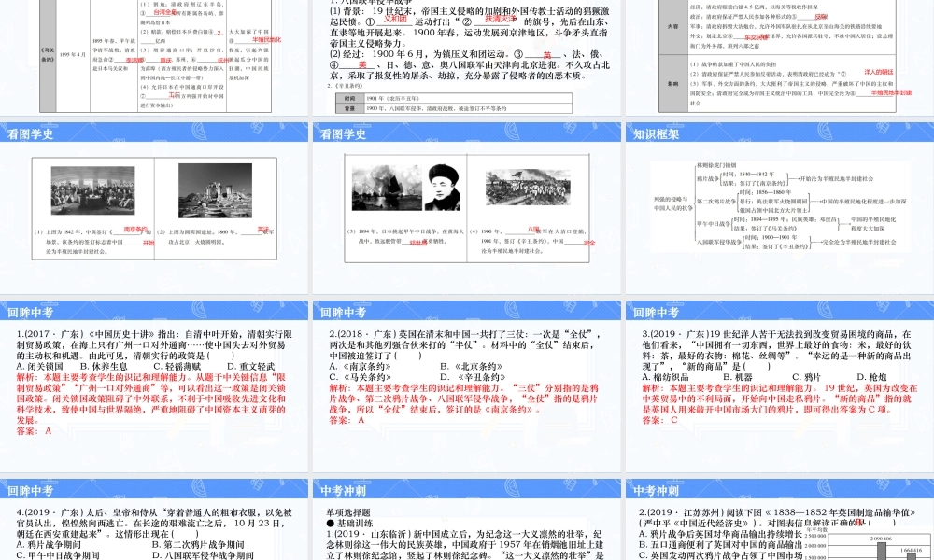Image resolution: width=934 pixels, height=560 pixels.
Task: Select answer option A 闭关锁国
Action: click(x=40, y=367)
